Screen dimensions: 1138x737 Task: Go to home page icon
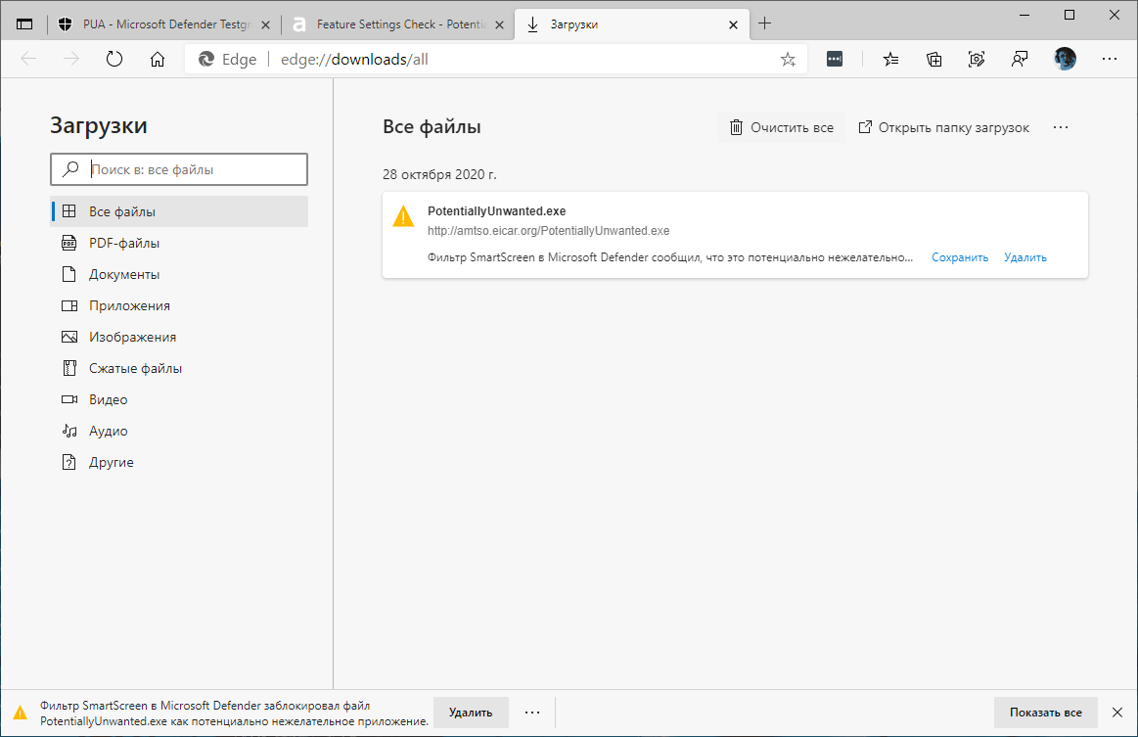click(158, 59)
